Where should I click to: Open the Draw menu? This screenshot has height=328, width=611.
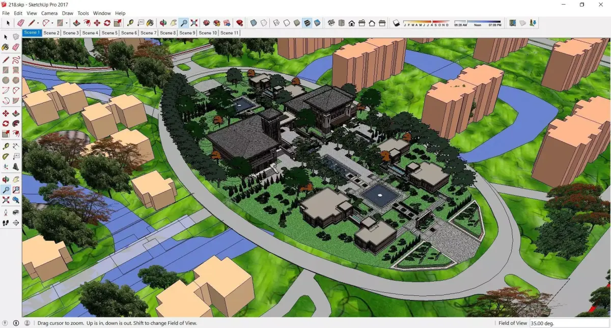[68, 13]
